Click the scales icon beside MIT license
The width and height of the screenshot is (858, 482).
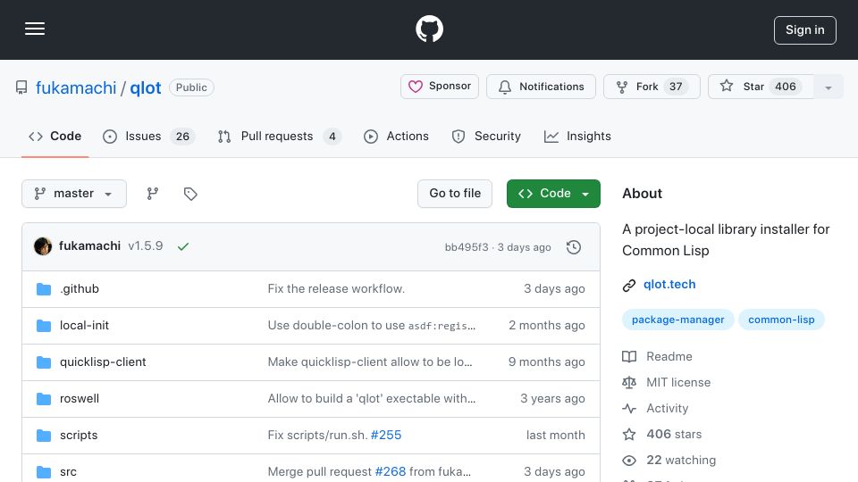[629, 383]
